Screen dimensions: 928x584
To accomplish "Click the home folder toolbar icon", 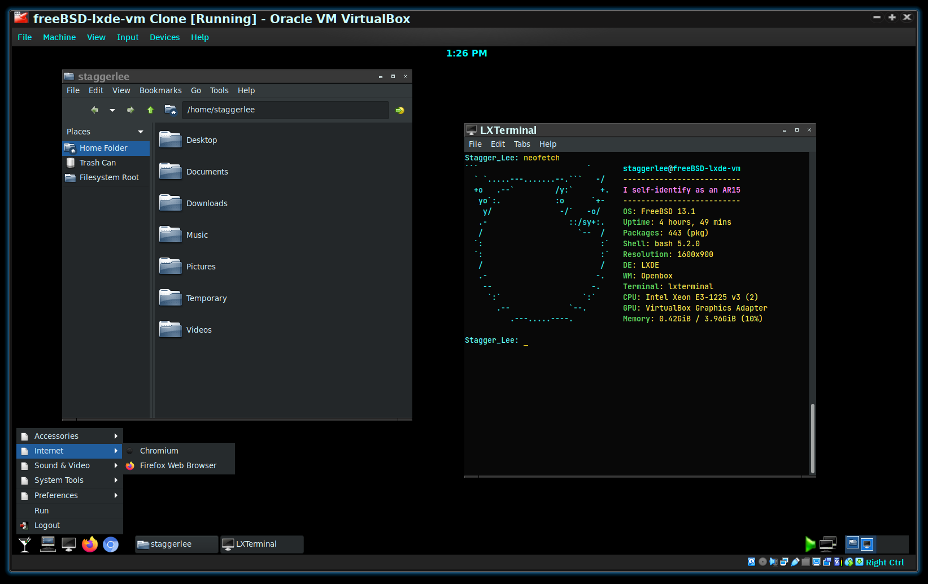I will point(170,110).
